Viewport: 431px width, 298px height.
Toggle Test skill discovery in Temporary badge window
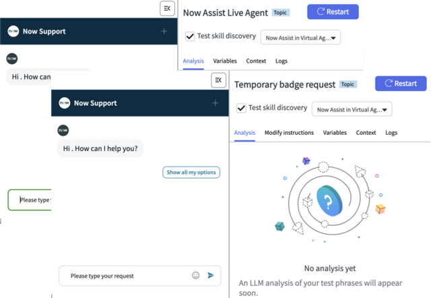[241, 108]
